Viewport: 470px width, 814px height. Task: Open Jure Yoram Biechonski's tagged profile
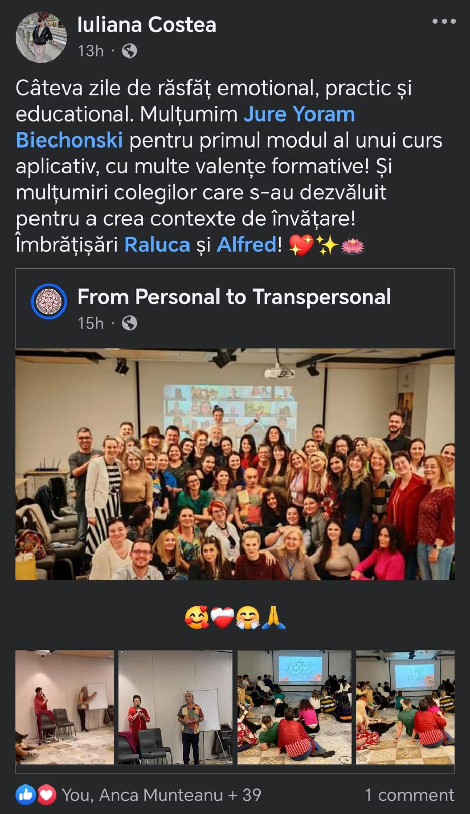[185, 127]
